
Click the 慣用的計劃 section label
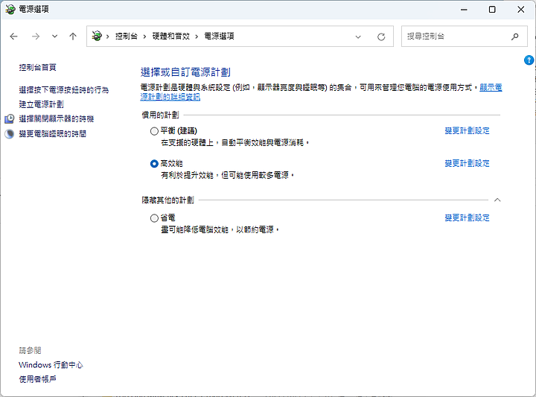[x=160, y=115]
